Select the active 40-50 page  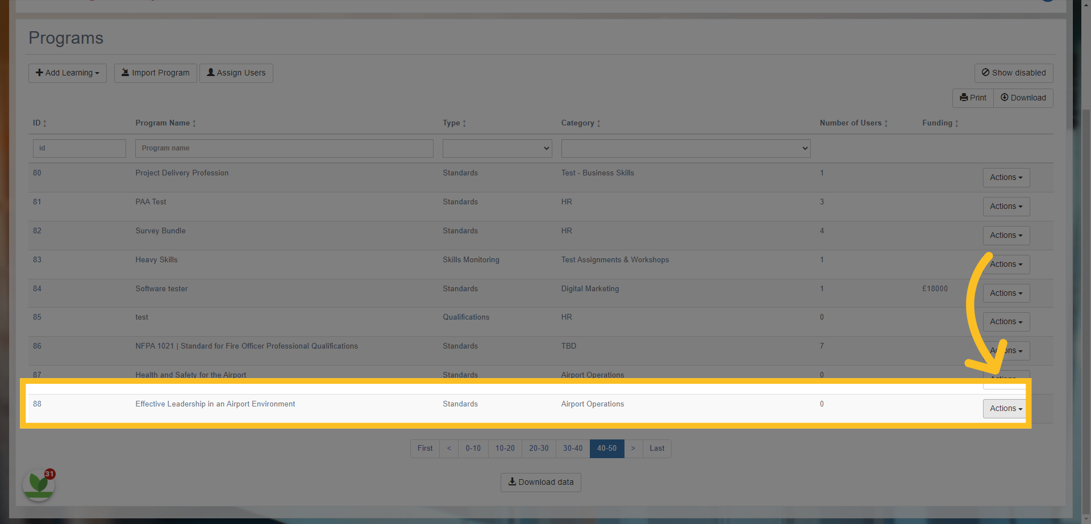point(607,448)
